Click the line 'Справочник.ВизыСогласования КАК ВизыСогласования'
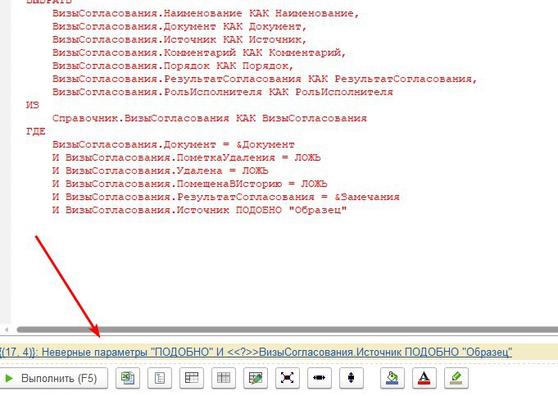Viewport: 558px width, 396px height. pyautogui.click(x=209, y=118)
